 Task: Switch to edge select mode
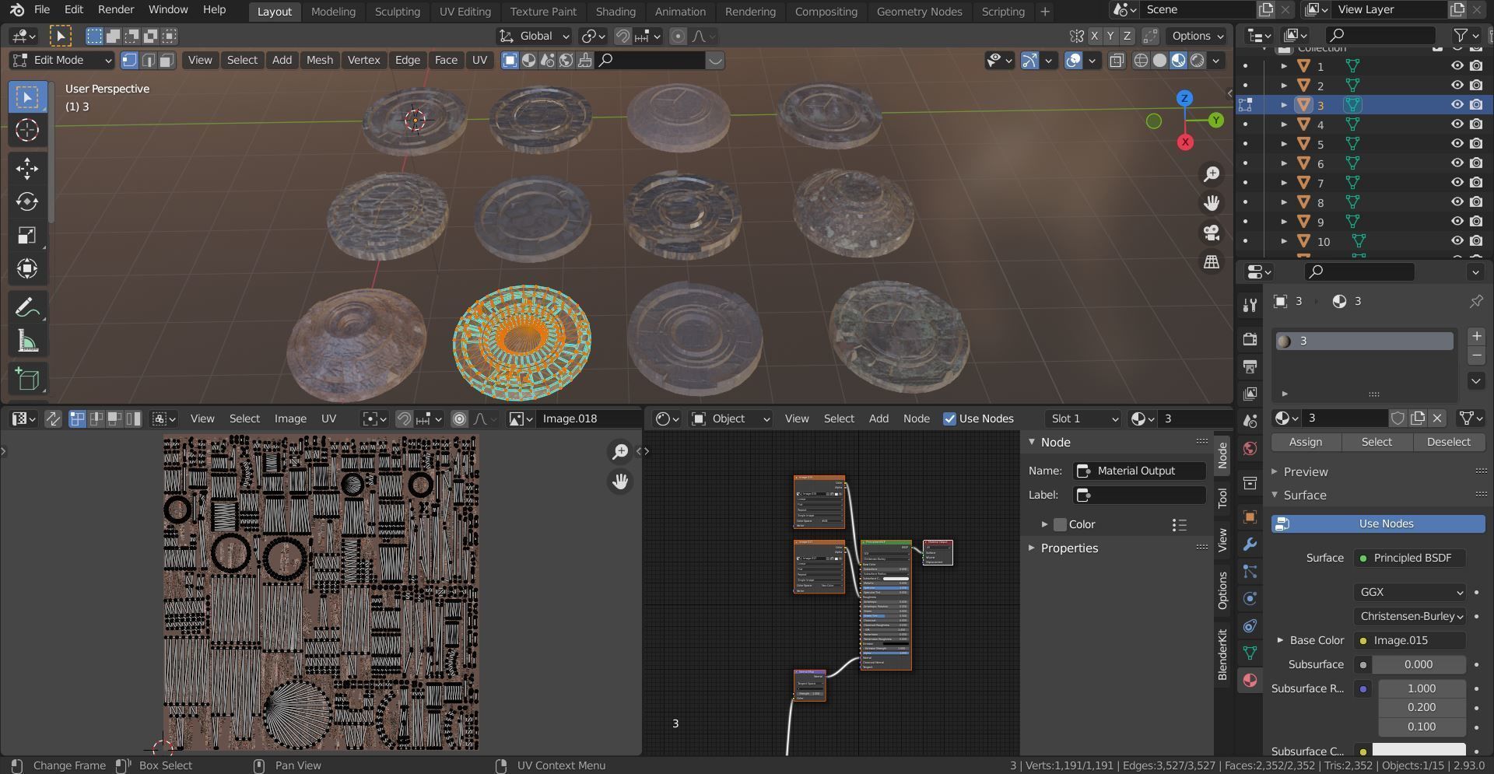[x=148, y=61]
